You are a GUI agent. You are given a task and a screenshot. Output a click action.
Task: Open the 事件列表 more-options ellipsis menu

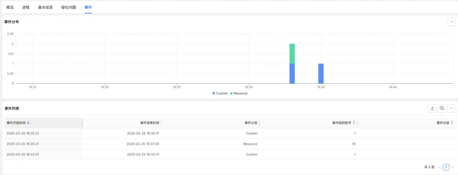tap(451, 108)
